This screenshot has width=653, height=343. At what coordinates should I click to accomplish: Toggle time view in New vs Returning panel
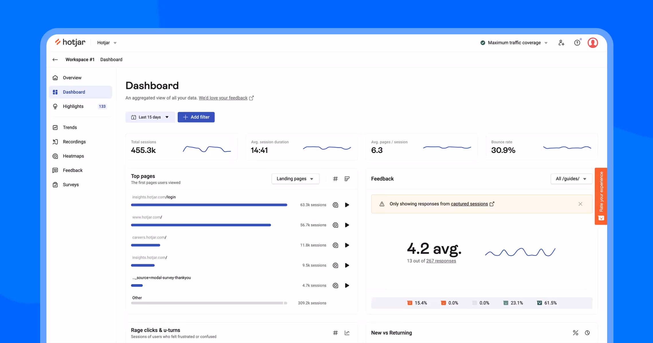[x=587, y=333]
